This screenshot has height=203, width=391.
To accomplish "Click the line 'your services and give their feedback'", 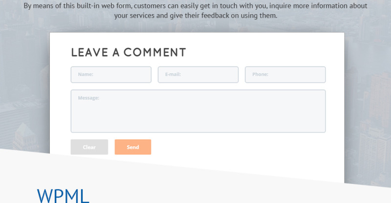I will (195, 16).
